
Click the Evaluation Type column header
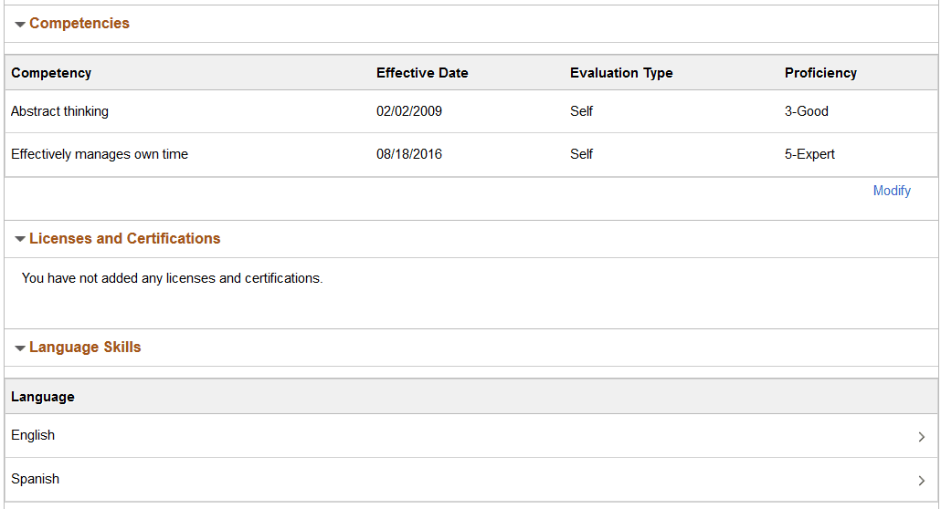[621, 73]
